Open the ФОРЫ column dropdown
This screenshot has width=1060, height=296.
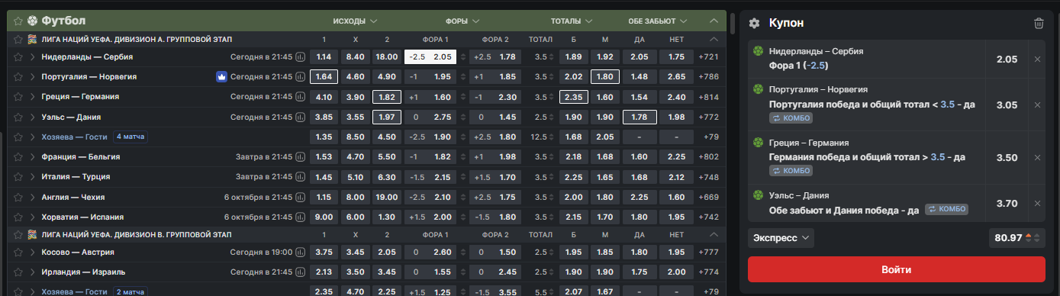[x=462, y=21]
